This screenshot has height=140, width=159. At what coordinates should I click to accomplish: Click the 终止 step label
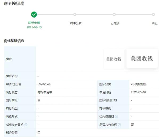(154, 23)
